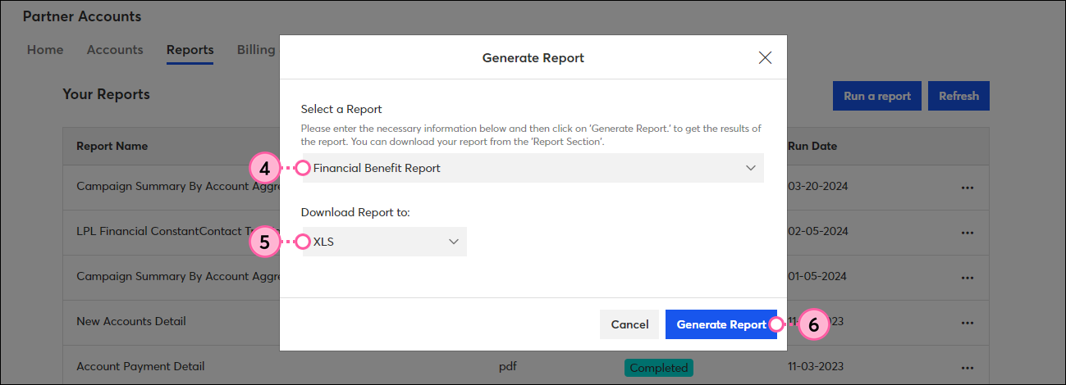Click the 01-05-2024 run date
The width and height of the screenshot is (1066, 385).
click(817, 276)
